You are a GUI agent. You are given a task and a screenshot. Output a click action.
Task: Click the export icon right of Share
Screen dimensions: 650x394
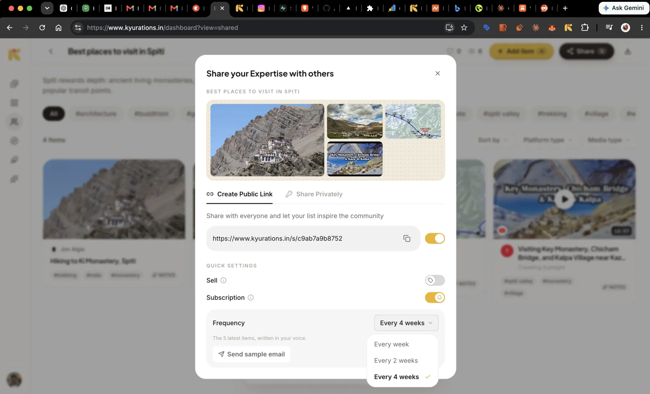pos(628,52)
